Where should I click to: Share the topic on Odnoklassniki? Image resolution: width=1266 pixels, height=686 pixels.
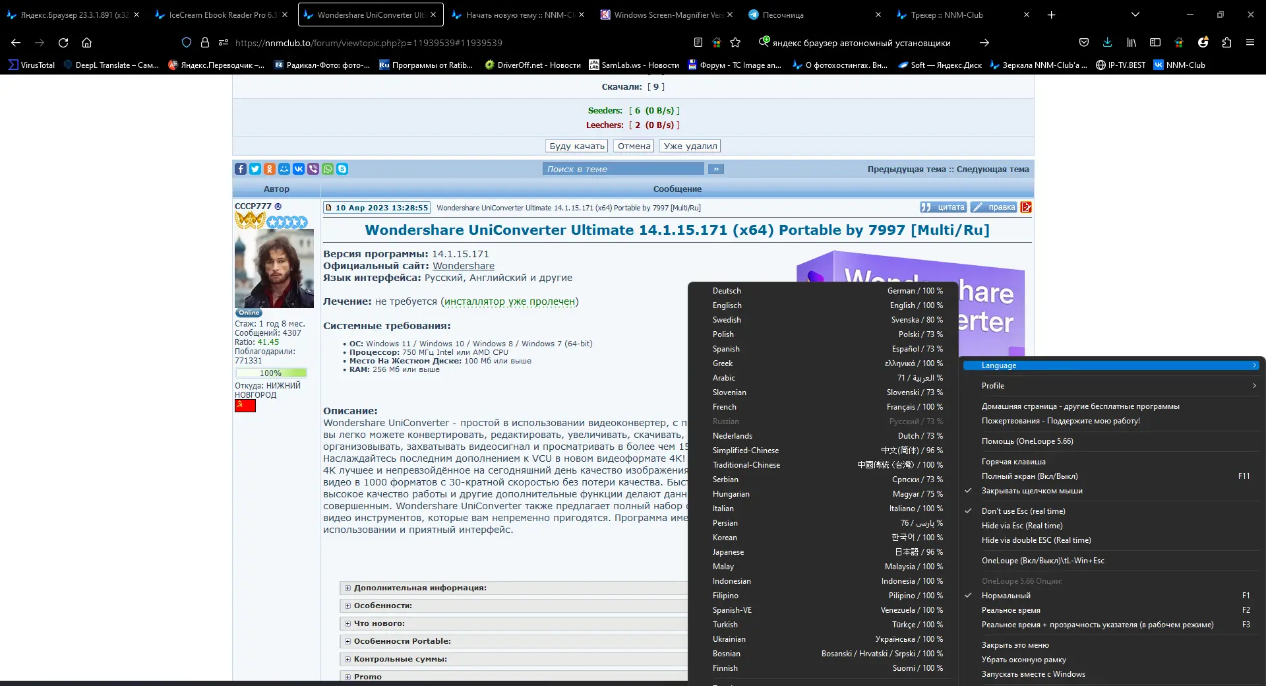pyautogui.click(x=270, y=169)
